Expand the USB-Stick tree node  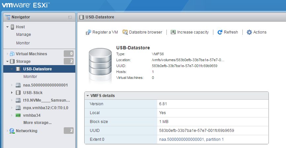12,93
